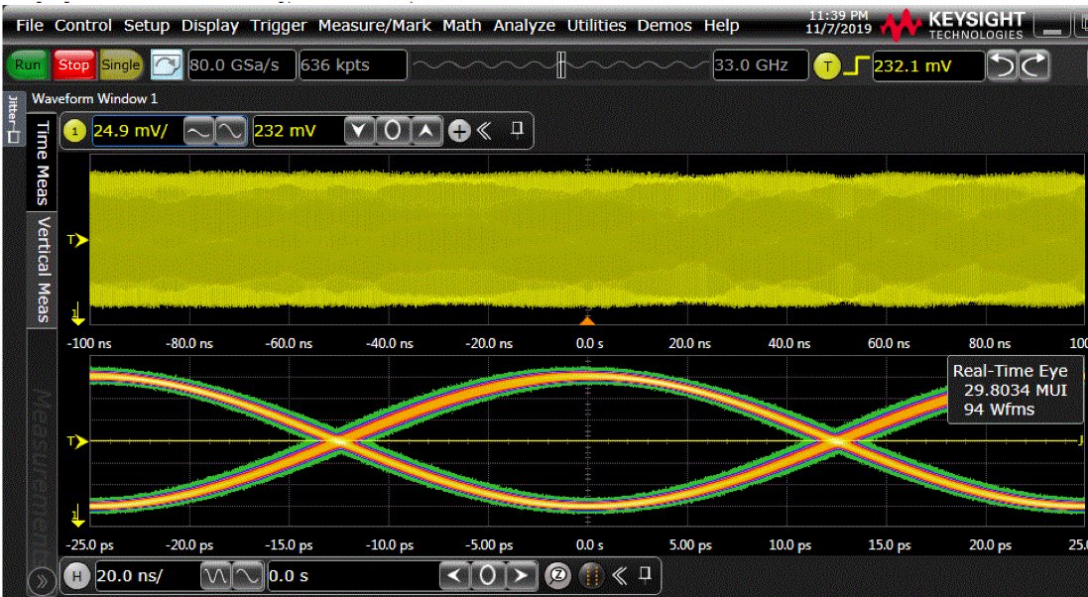
Task: Expand the bottom-left sidebar chevron
Action: (42, 582)
